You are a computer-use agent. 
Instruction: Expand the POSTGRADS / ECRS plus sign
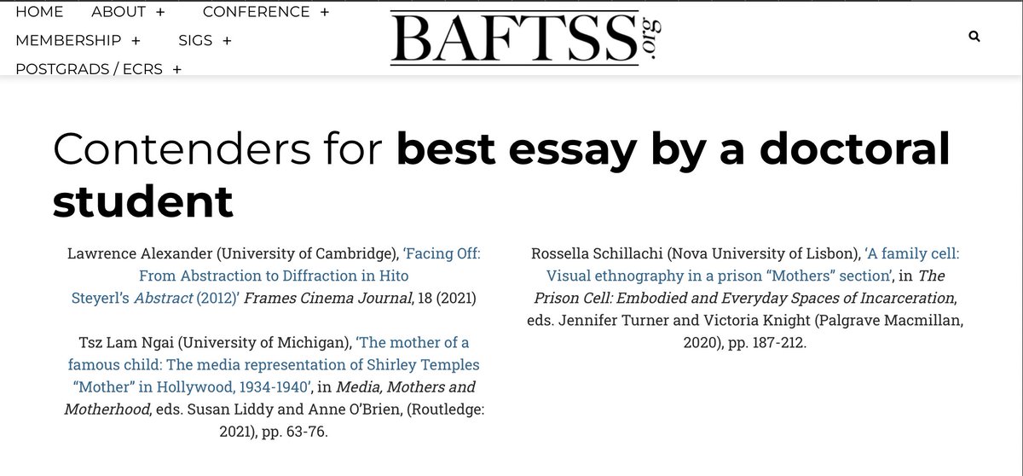coord(176,69)
